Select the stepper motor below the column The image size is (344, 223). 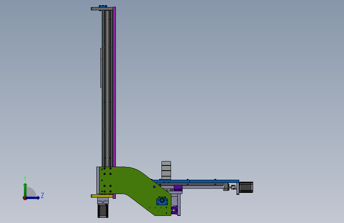point(103,211)
